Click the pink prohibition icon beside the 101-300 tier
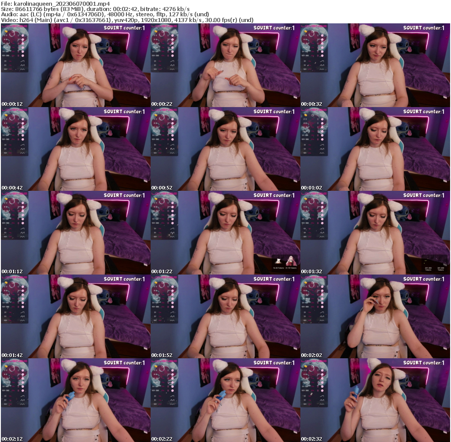This screenshot has height=442, width=451. [23, 56]
